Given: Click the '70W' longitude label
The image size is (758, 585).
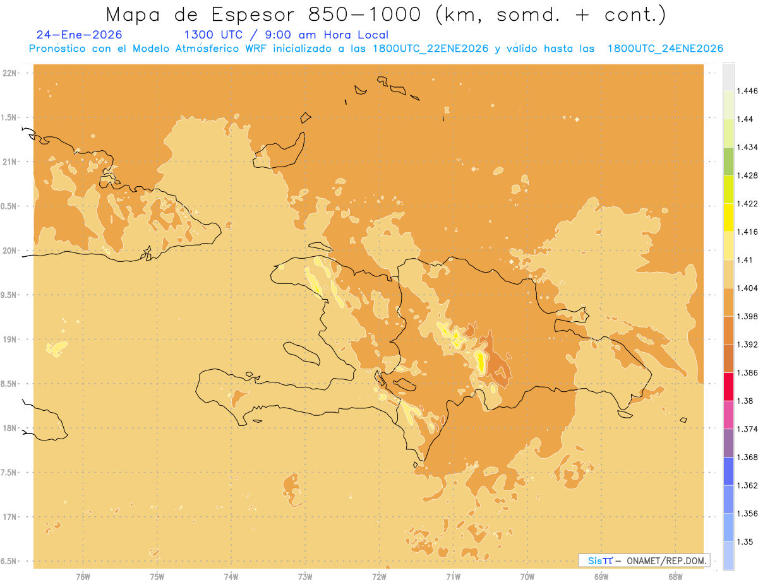Looking at the screenshot, I should click(527, 576).
